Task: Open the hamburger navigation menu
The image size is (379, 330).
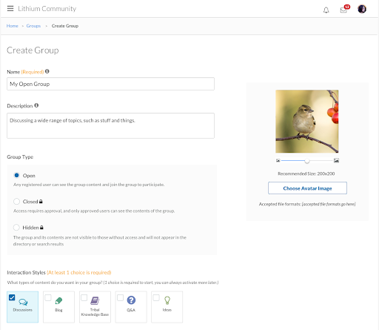Action: click(x=10, y=9)
